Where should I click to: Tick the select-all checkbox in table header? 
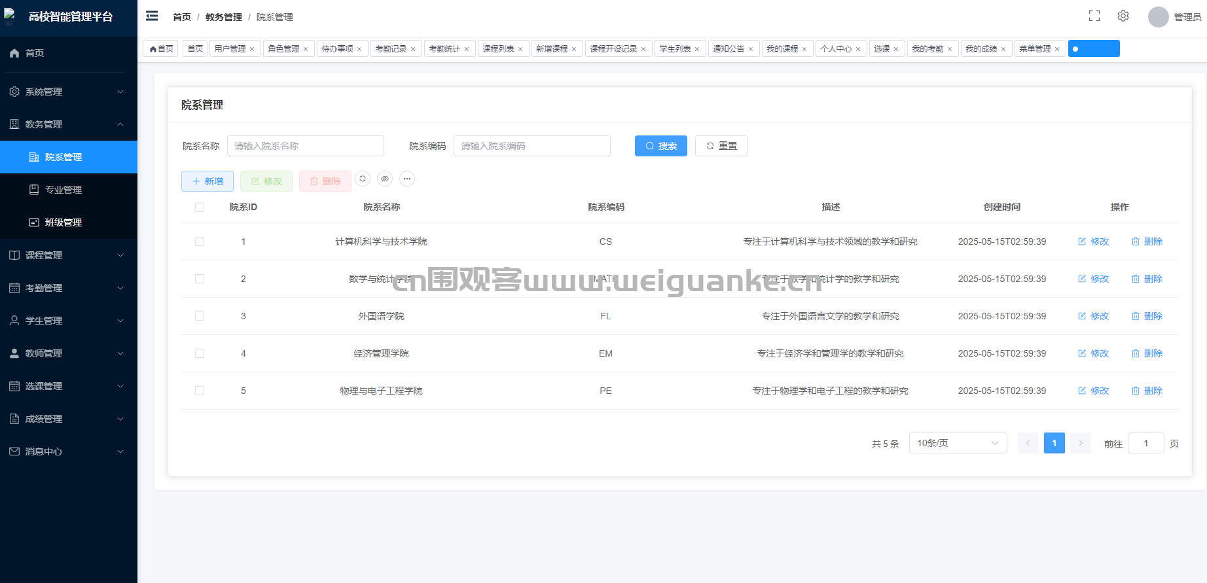pos(200,207)
